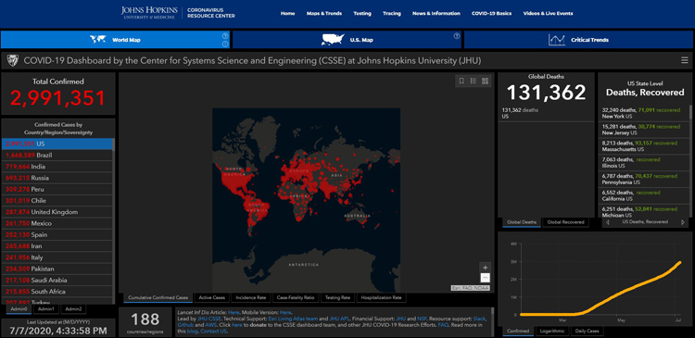This screenshot has height=338, width=695.
Task: Zoom out on the map with minus
Action: click(485, 278)
